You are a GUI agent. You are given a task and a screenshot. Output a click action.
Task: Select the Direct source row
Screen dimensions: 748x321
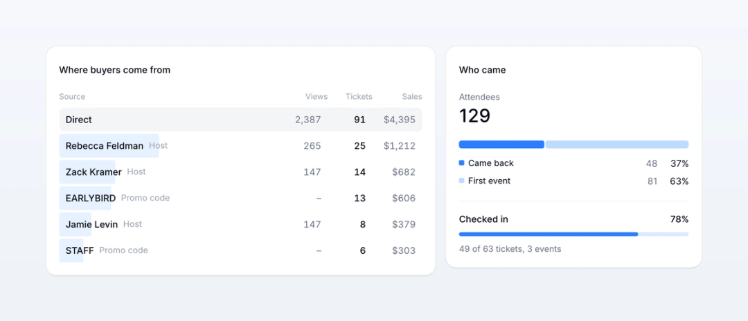[240, 120]
